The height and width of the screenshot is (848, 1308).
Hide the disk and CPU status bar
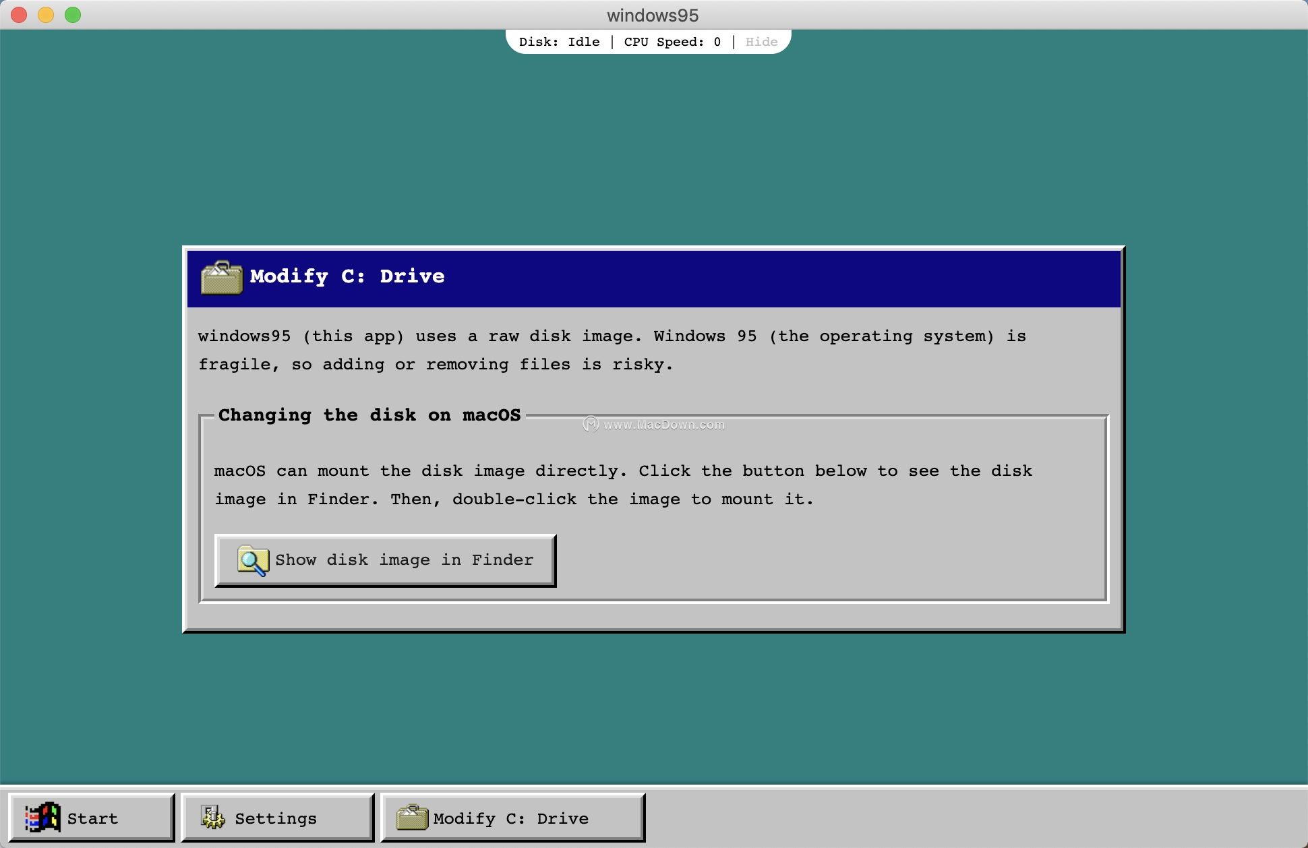click(x=761, y=42)
